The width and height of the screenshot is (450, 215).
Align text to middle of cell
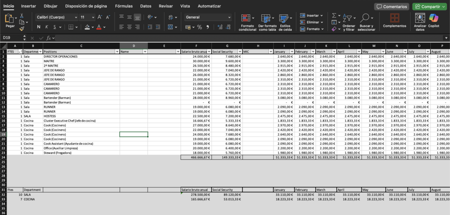point(129,17)
